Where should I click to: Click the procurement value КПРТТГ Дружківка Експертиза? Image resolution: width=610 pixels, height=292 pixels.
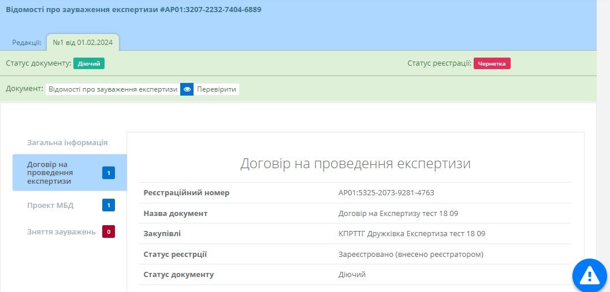pyautogui.click(x=411, y=233)
